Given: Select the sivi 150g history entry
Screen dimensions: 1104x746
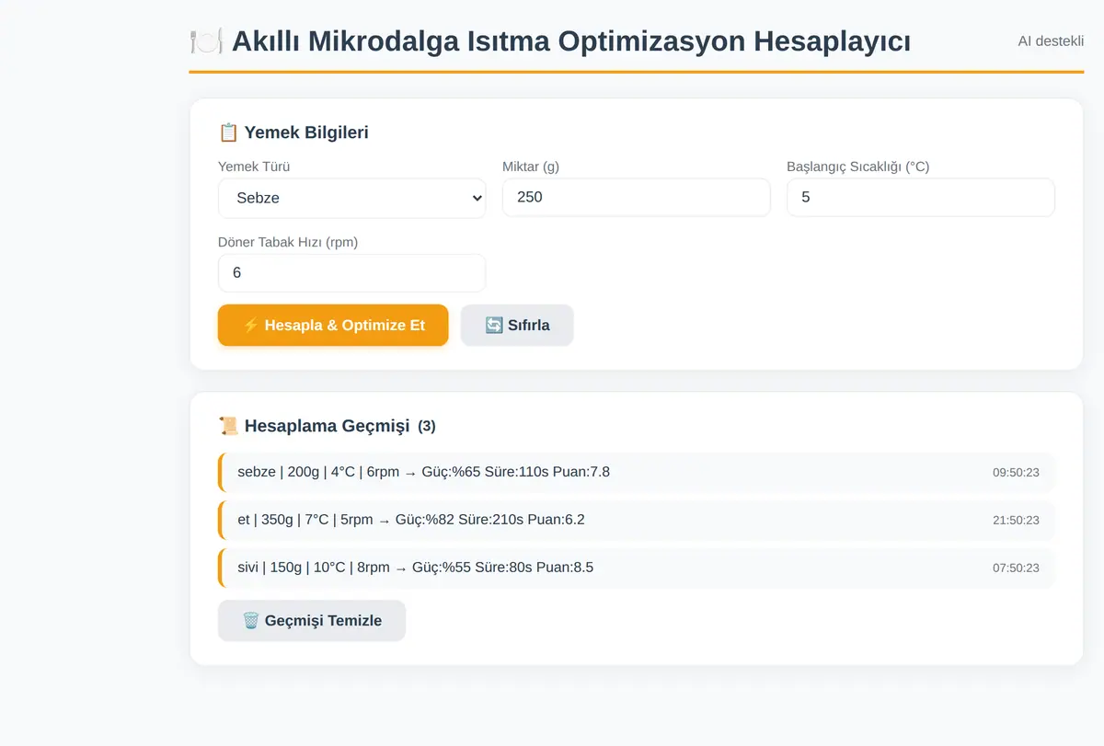Looking at the screenshot, I should (636, 568).
